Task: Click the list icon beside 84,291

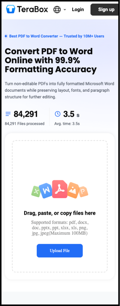Action: point(8,114)
